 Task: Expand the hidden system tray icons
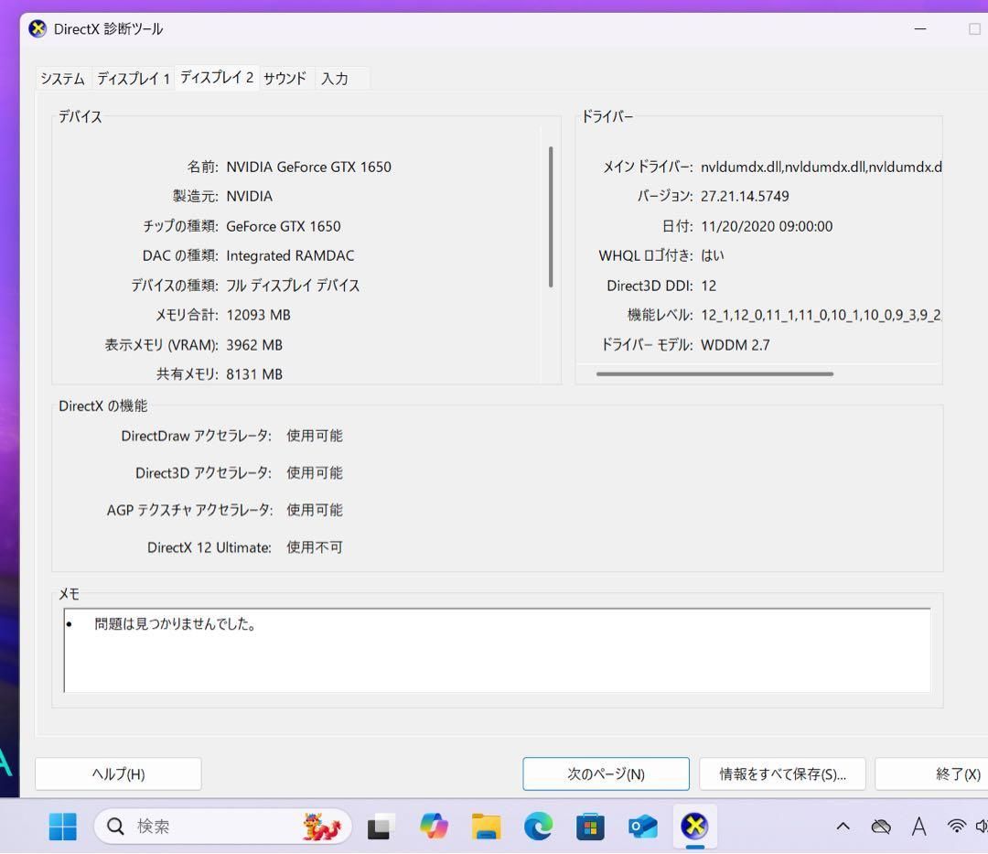(x=843, y=826)
